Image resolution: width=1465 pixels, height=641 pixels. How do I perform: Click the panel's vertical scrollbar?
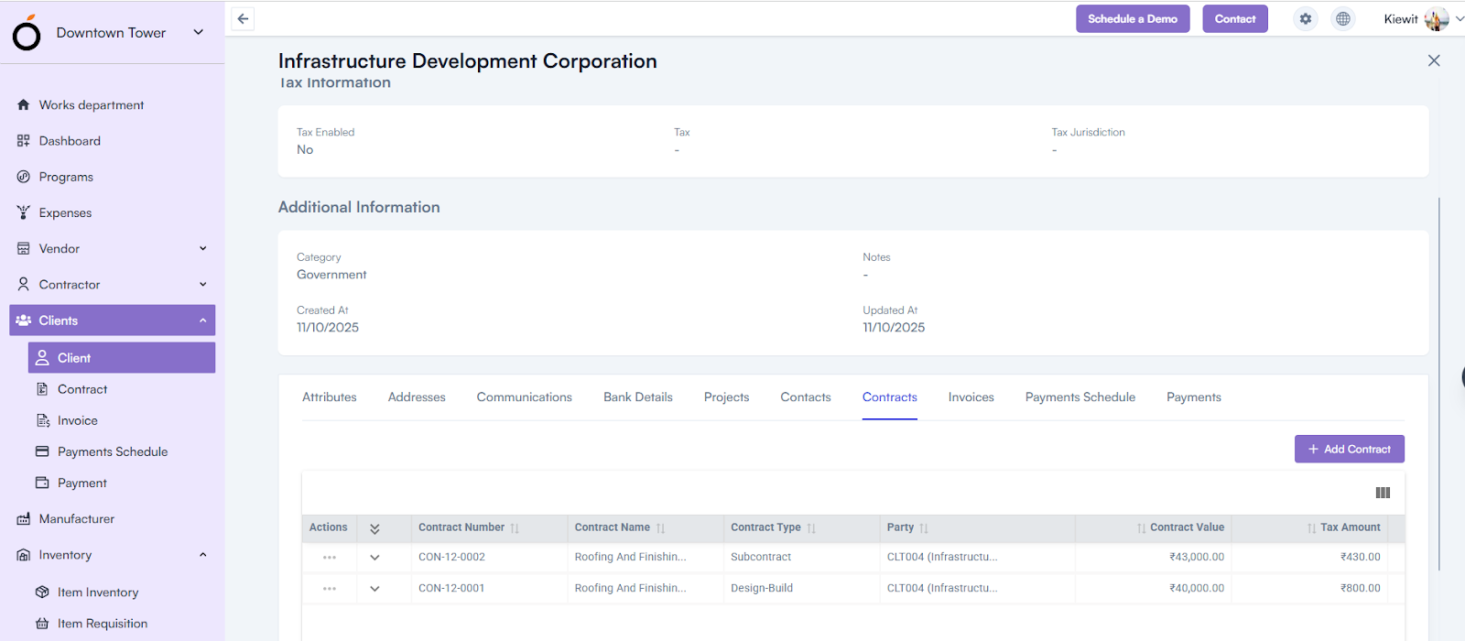click(x=1439, y=385)
